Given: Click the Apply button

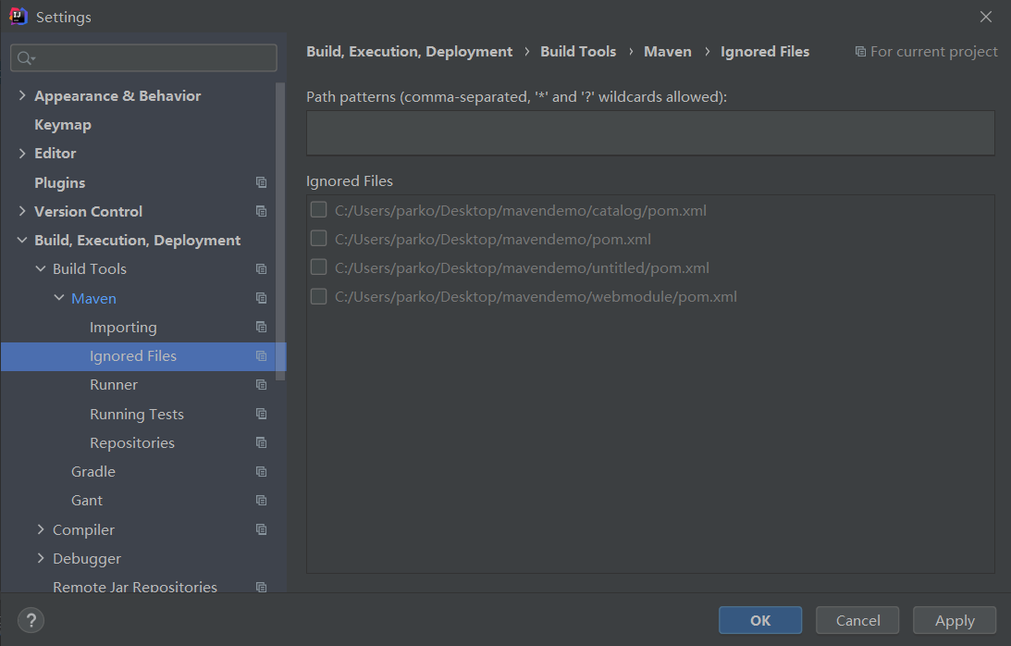Looking at the screenshot, I should (955, 620).
